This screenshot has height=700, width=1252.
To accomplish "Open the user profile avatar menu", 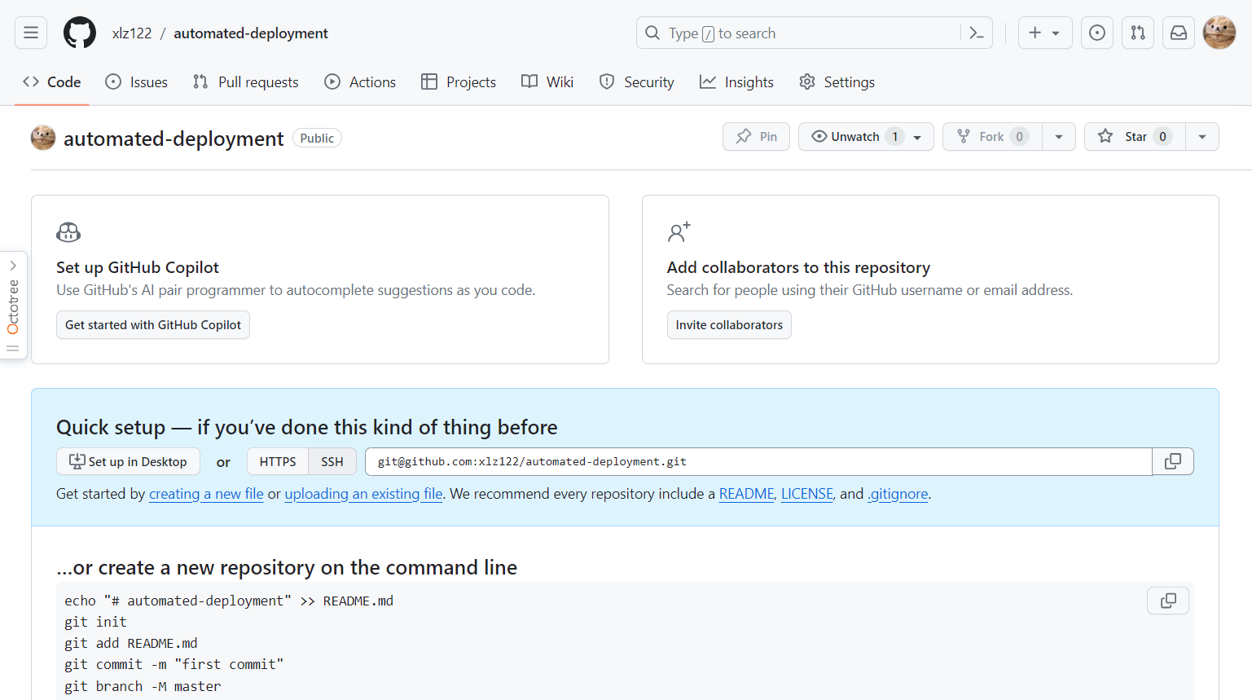I will click(x=1219, y=33).
